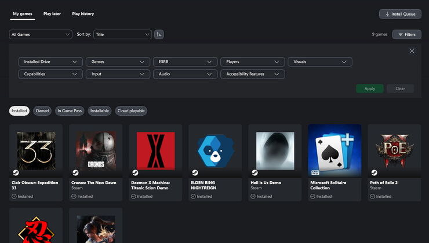Viewport: 429px width, 243px height.
Task: Select the Hell is Us Demo title
Action: [266, 183]
